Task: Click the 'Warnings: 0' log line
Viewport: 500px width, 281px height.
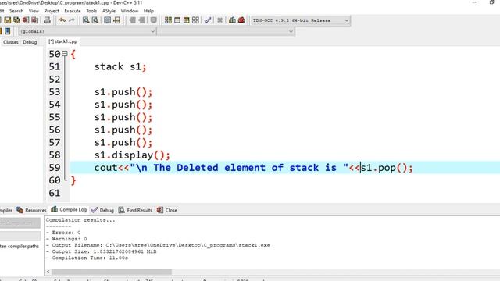Action: (66, 239)
